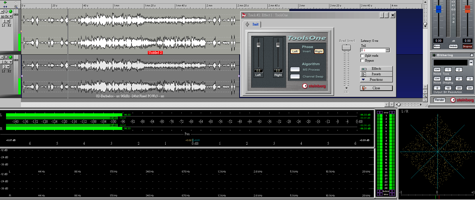Image resolution: width=475 pixels, height=200 pixels.
Task: Click the grey diamond solo icon on track 2
Action: pos(6,57)
